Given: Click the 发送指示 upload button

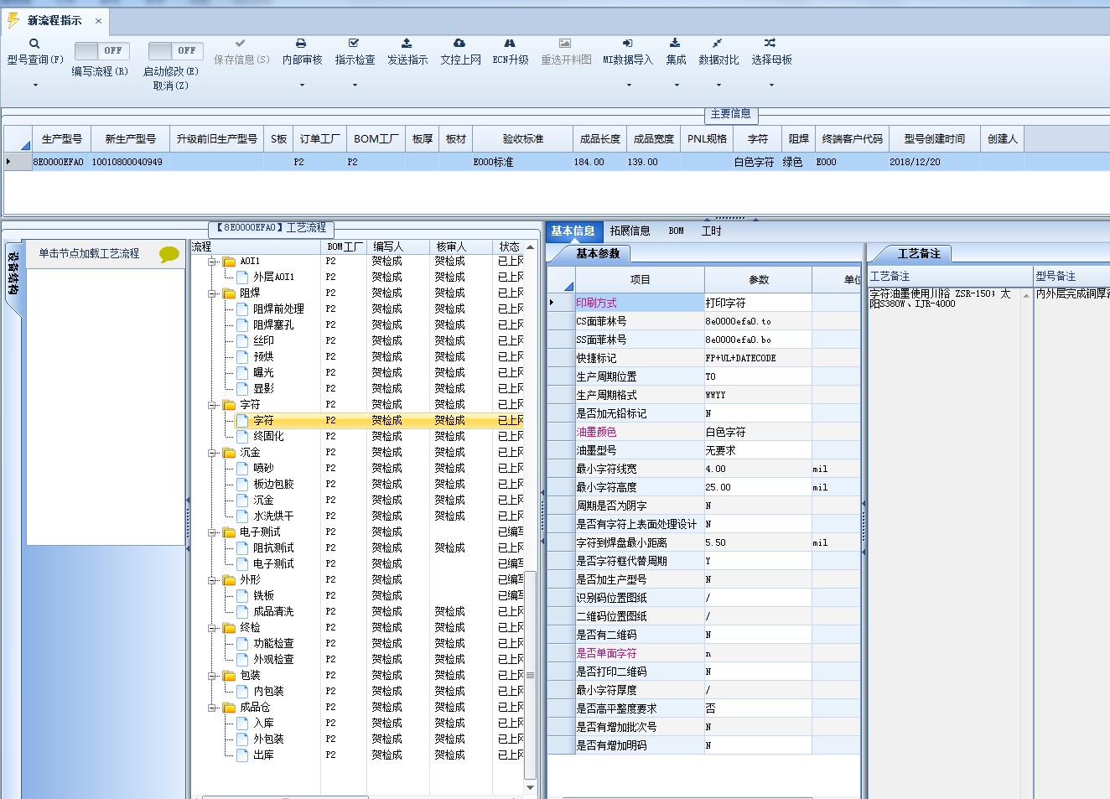Looking at the screenshot, I should tap(407, 52).
